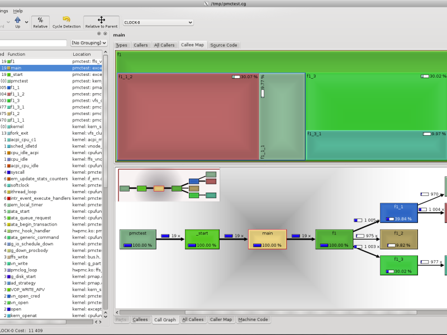Close the function profile dock panel
The height and width of the screenshot is (335, 447).
click(x=105, y=33)
